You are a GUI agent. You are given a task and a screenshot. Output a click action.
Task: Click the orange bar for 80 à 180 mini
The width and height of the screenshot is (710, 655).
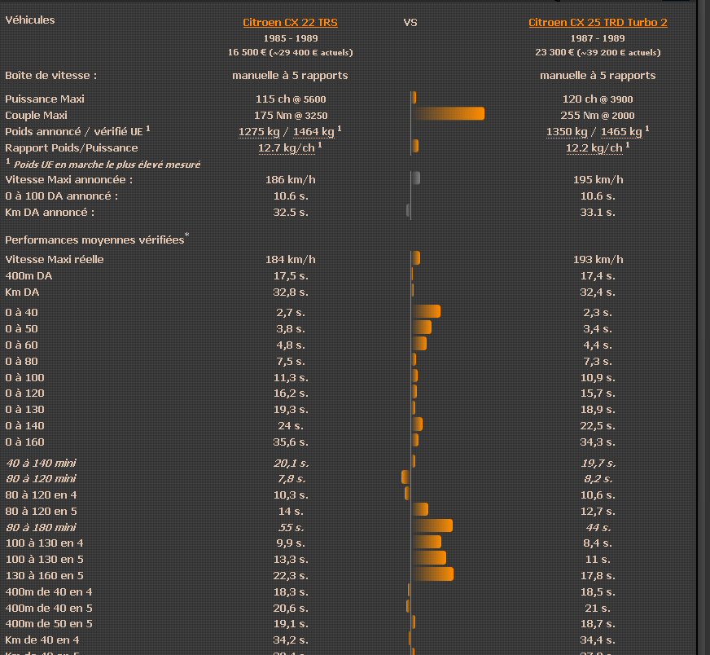(x=432, y=526)
